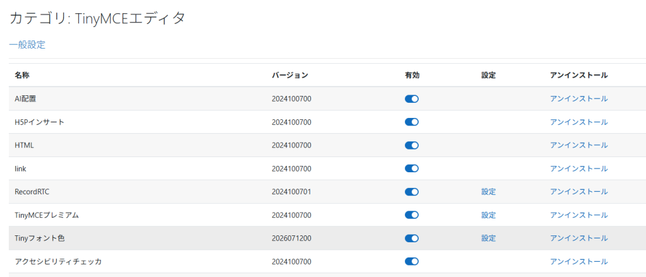
Task: Click アンインストール in the link row
Action: point(579,168)
